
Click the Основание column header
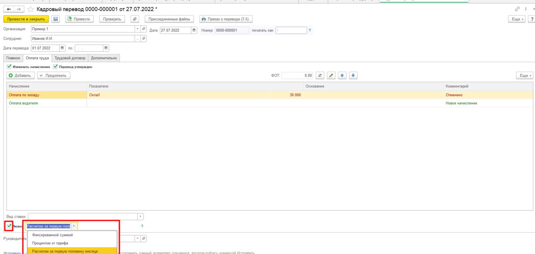pos(373,86)
